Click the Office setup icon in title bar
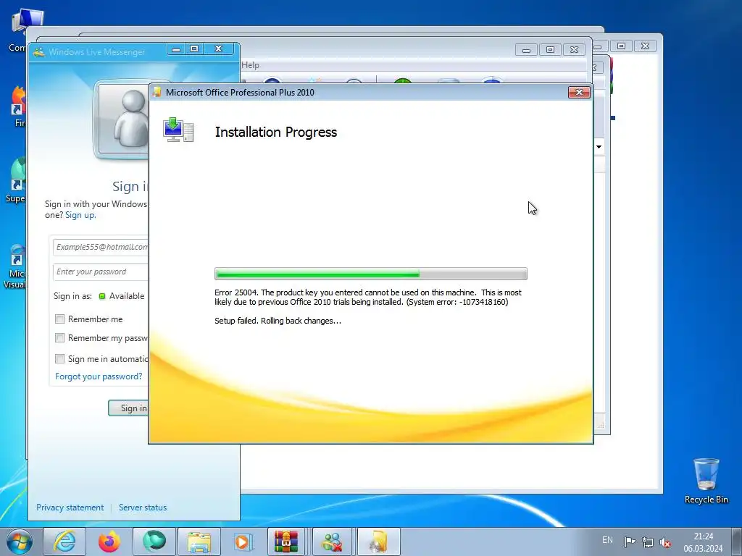The height and width of the screenshot is (556, 742). (x=157, y=92)
